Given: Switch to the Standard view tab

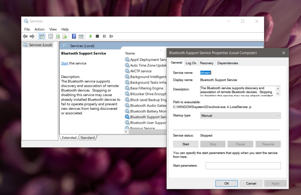Looking at the screenshot, I should pyautogui.click(x=87, y=137).
